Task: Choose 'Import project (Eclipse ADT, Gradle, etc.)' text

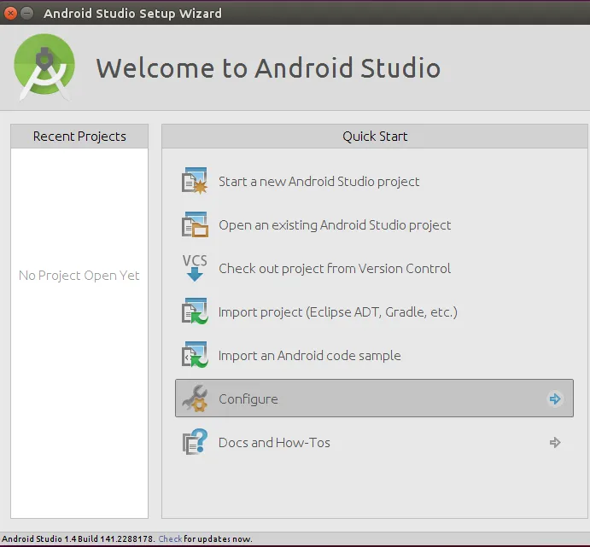Action: [337, 312]
